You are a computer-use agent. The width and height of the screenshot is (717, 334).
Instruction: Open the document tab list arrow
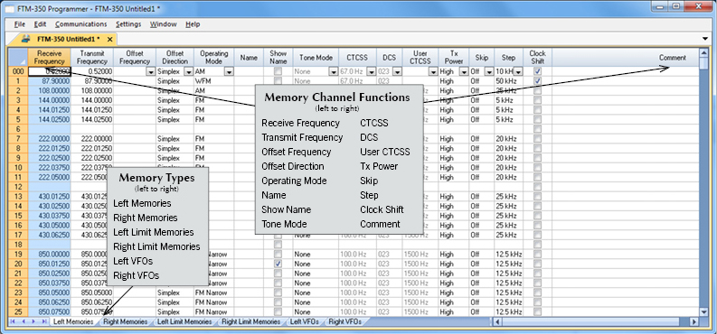[704, 39]
